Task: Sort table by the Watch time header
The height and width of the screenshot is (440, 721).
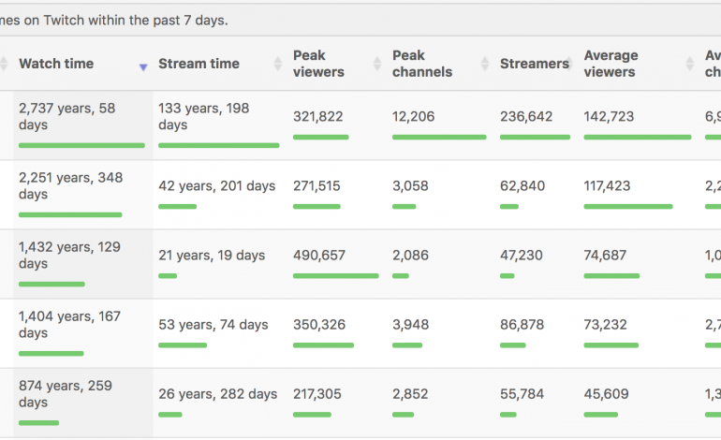Action: 56,64
